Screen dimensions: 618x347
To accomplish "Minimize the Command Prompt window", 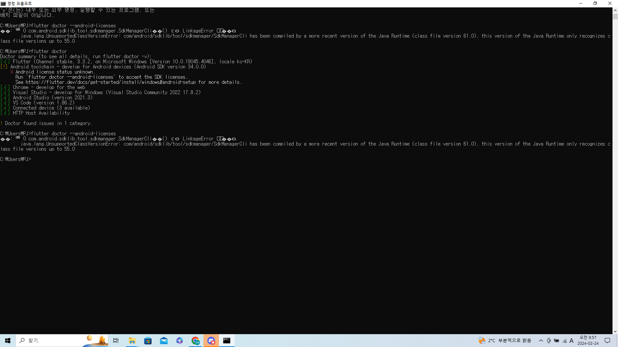I will coord(581,4).
